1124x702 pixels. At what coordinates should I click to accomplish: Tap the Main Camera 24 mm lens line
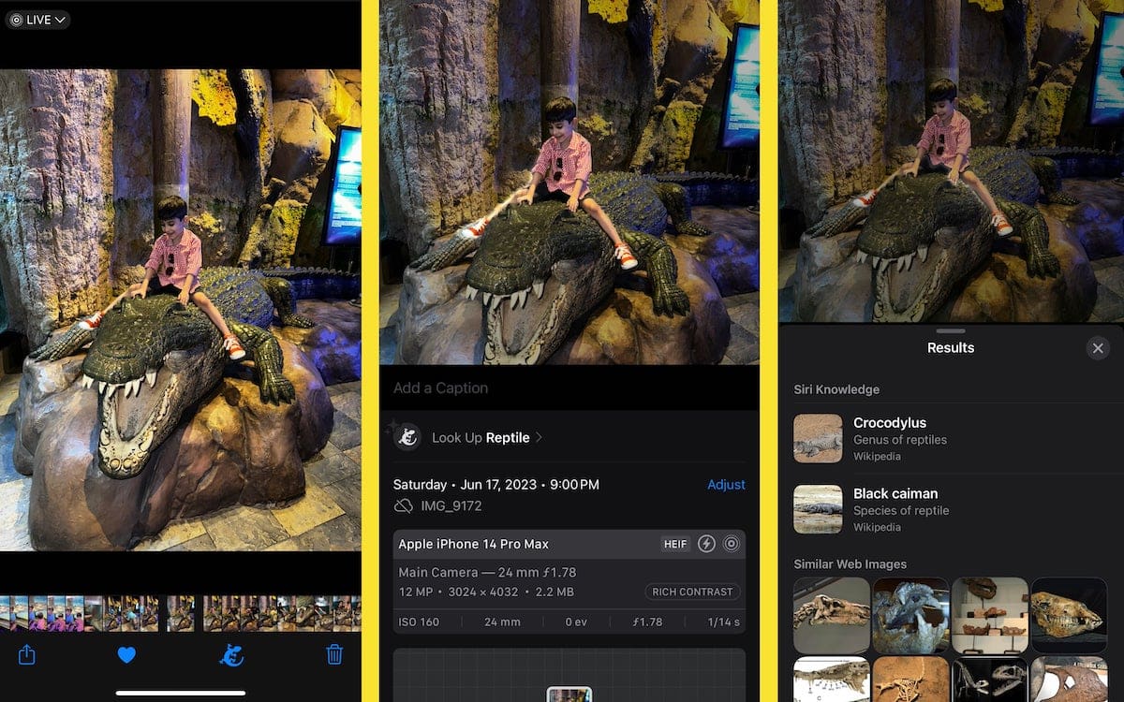(x=487, y=572)
